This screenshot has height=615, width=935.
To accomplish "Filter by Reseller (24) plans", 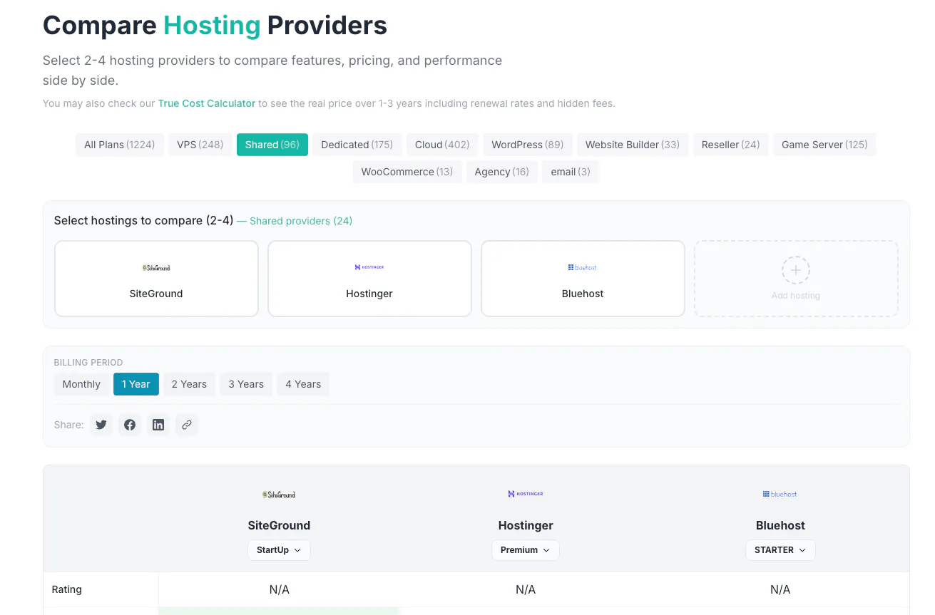I will pos(731,145).
